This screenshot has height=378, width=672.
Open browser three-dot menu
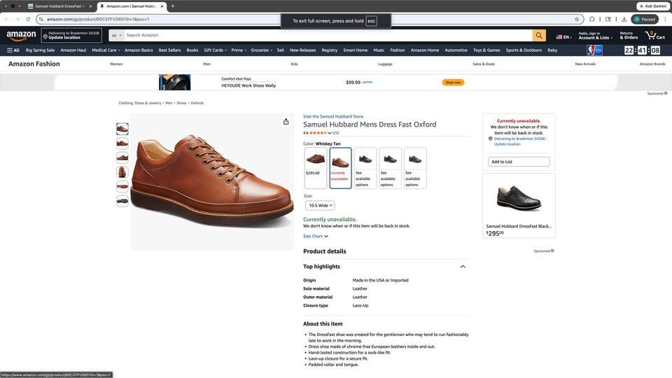click(666, 20)
